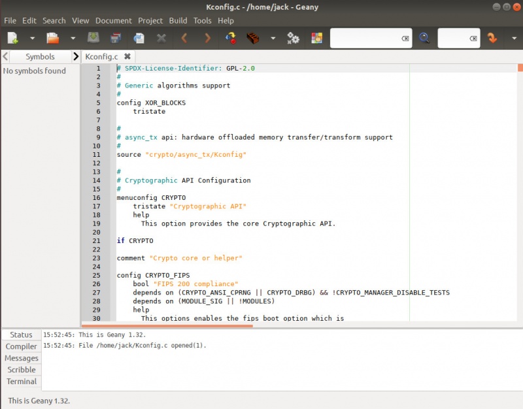Screen dimensions: 523x409
Task: Clear the search entry field
Action: tap(406, 38)
